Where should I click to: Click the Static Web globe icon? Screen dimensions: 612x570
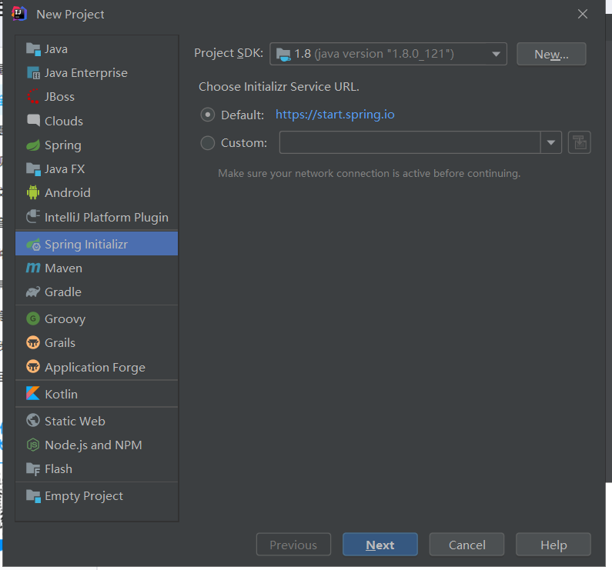[x=33, y=421]
